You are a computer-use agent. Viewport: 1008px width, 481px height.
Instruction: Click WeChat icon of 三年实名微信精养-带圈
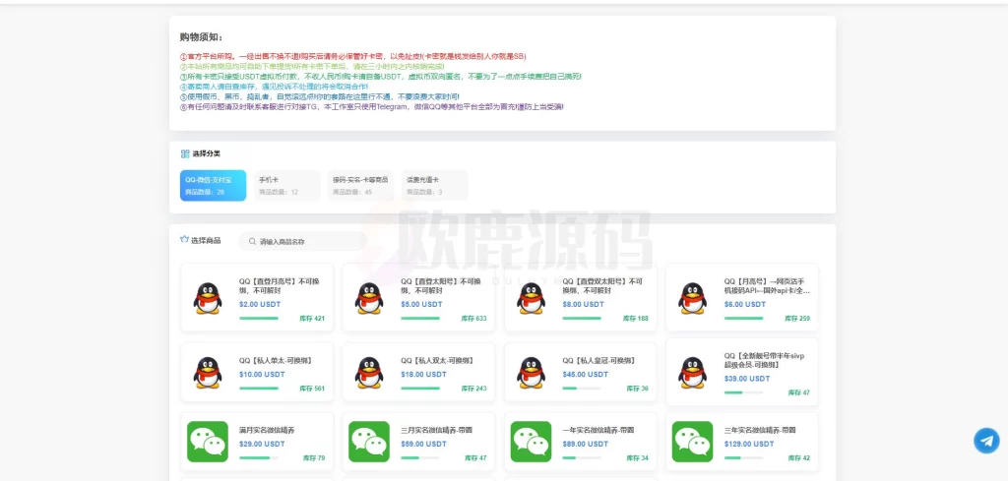pos(692,442)
